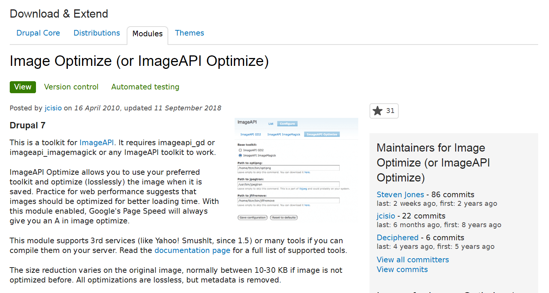Click the Image Optimize page title
This screenshot has width=549, height=293.
139,61
